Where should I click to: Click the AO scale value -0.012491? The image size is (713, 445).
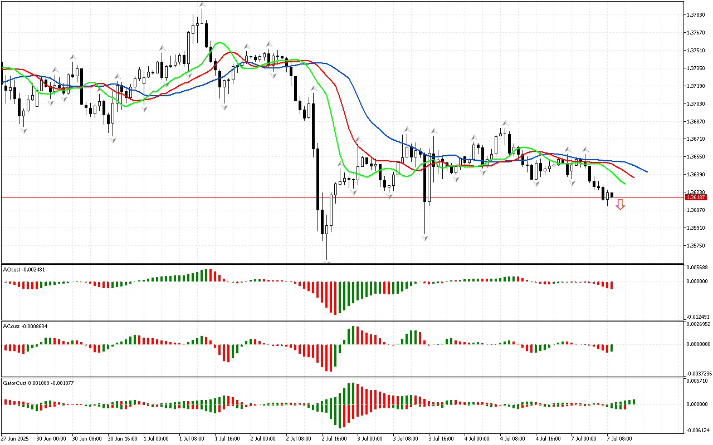pos(699,317)
